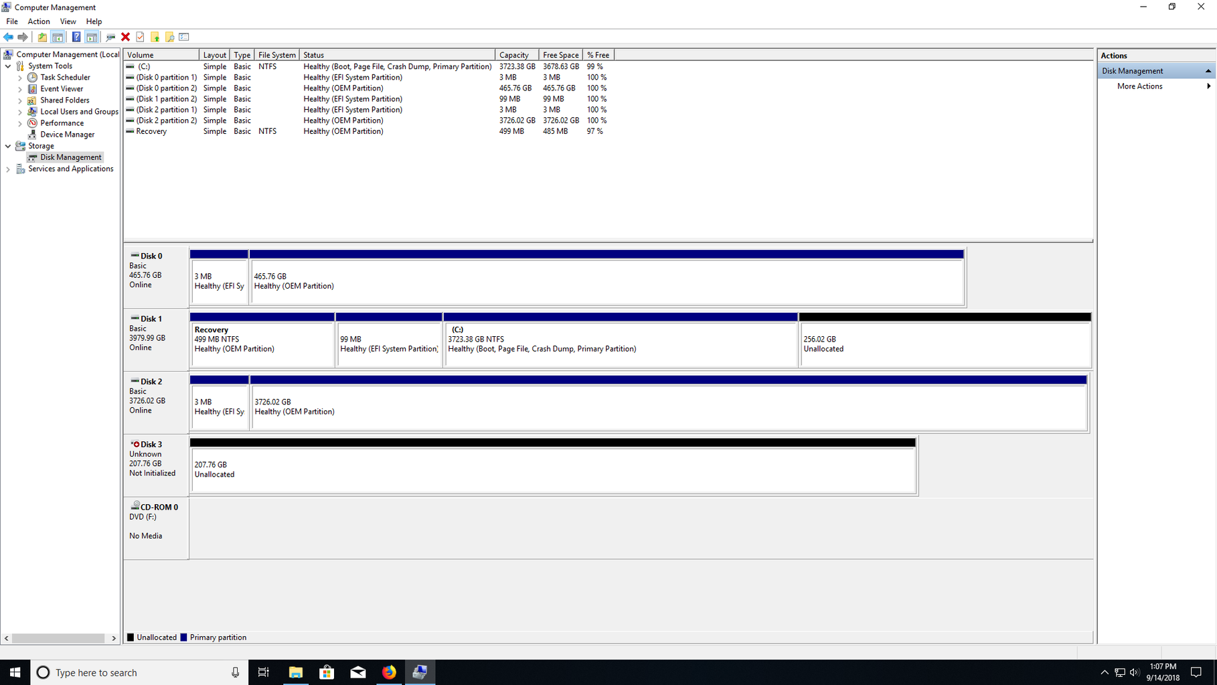
Task: Open Firefox from the taskbar
Action: pyautogui.click(x=389, y=672)
